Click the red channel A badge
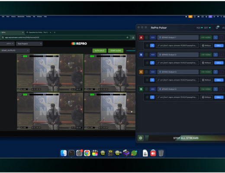Screen dimensions: 225x173 click(x=141, y=38)
